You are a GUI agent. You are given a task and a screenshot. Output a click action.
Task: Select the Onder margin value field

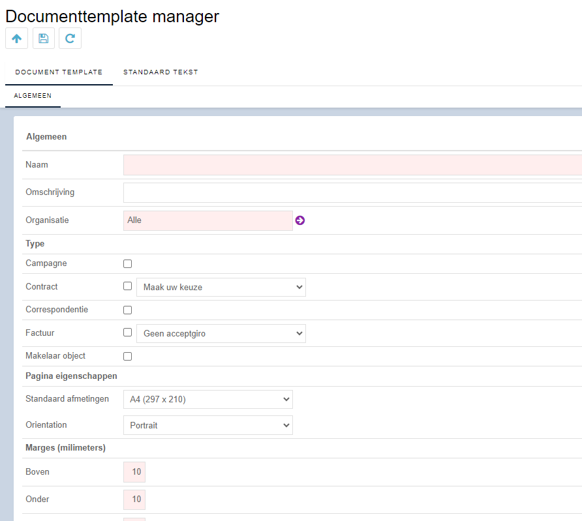click(x=134, y=499)
